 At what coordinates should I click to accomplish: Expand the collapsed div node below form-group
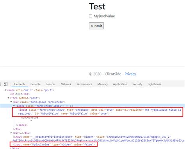pos(11,133)
